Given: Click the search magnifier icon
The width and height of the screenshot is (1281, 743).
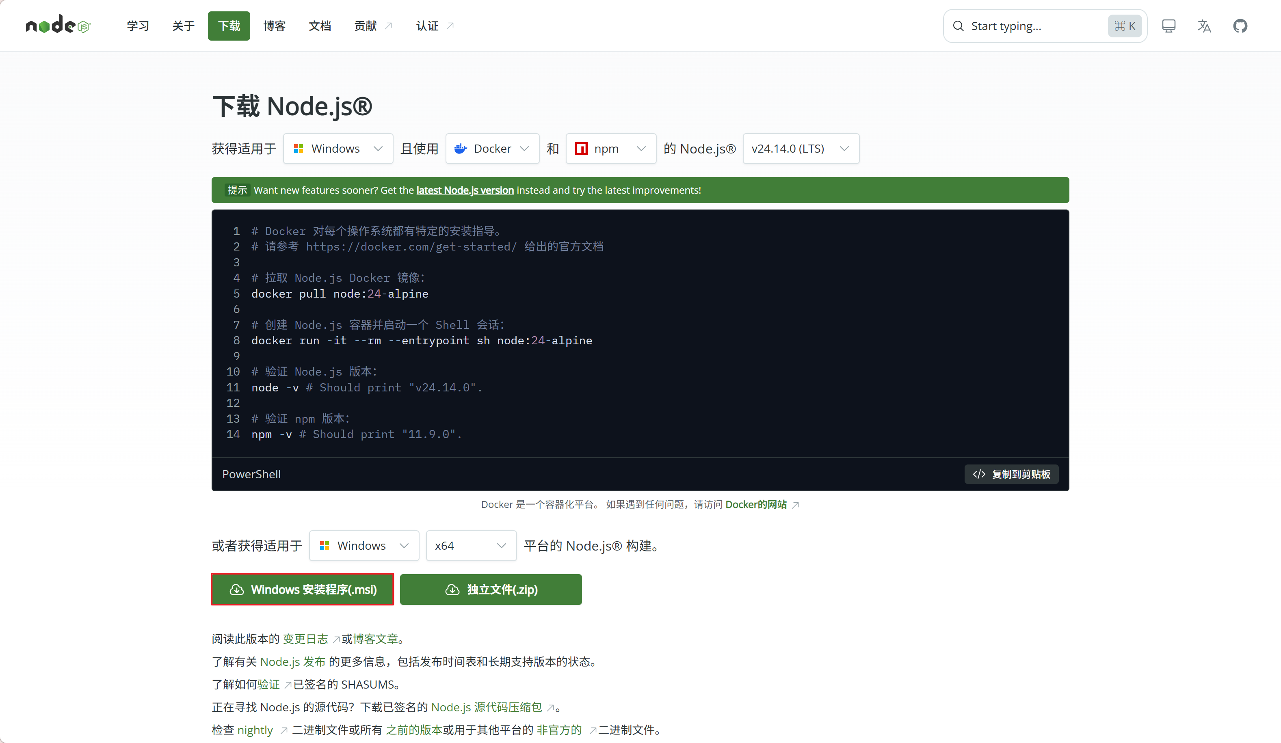Looking at the screenshot, I should [958, 26].
